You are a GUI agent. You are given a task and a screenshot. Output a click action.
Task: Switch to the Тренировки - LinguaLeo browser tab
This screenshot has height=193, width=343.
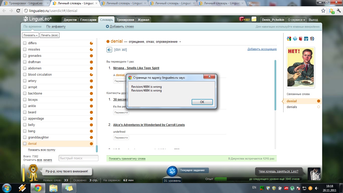coord(25,3)
